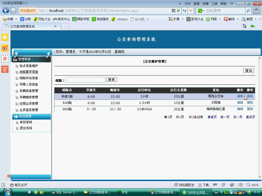Toggle browser sound mute icon

240,185
